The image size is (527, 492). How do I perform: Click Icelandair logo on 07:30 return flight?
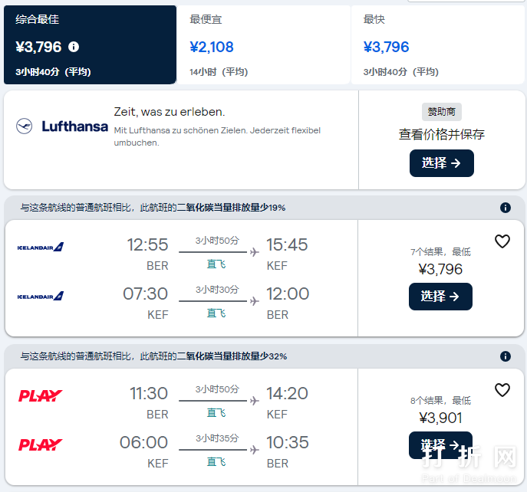coord(41,296)
